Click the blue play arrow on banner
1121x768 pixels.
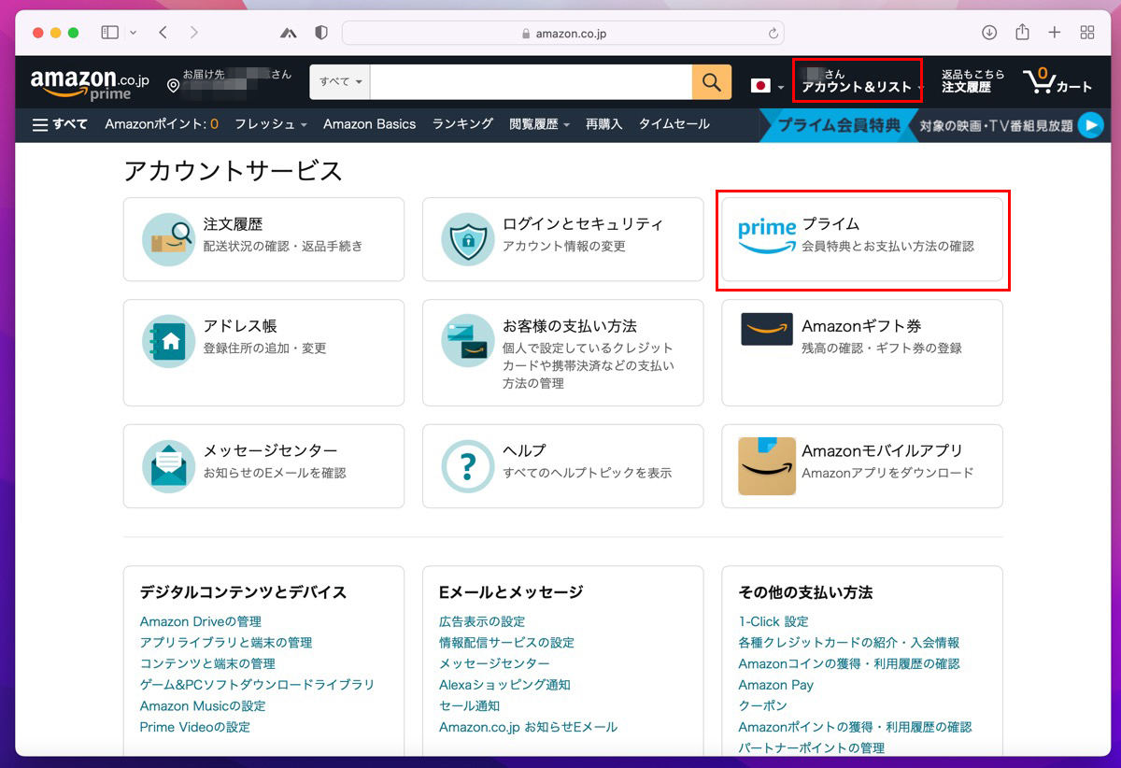point(1090,125)
